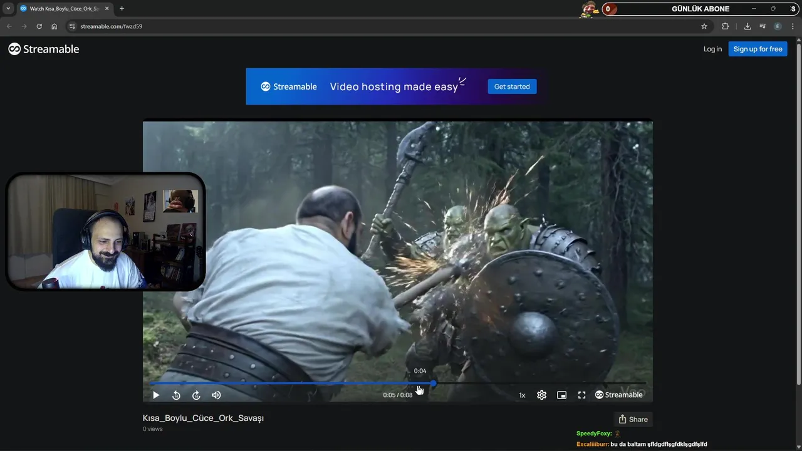This screenshot has height=451, width=802.
Task: Click Log in link
Action: point(712,49)
